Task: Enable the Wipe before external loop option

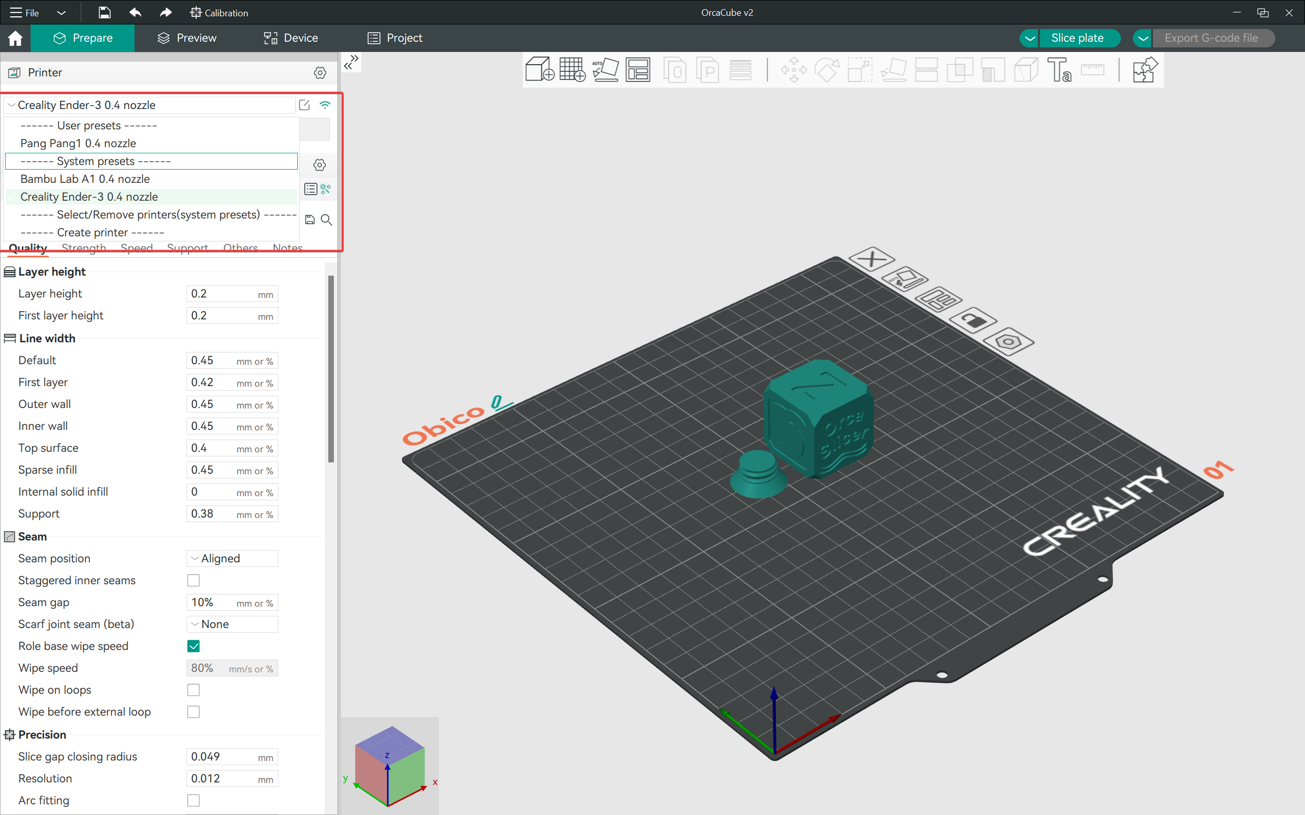Action: (x=194, y=712)
